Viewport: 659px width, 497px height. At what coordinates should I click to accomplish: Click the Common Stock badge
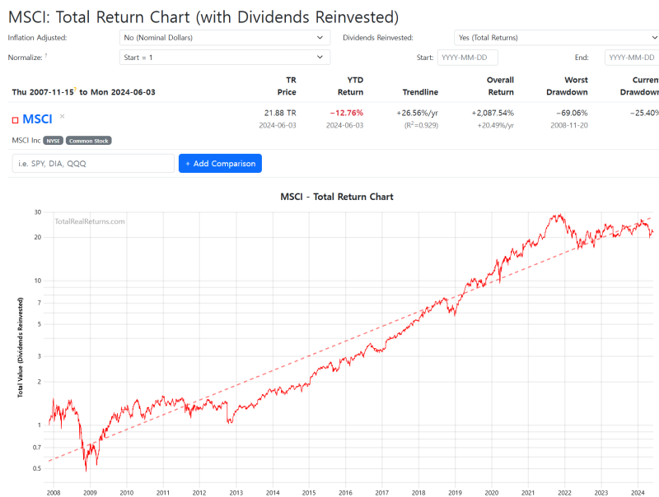[89, 141]
